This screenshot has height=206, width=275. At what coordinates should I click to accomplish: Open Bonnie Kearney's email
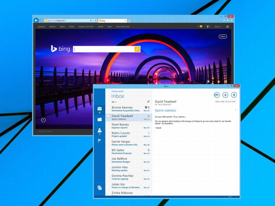(x=129, y=109)
